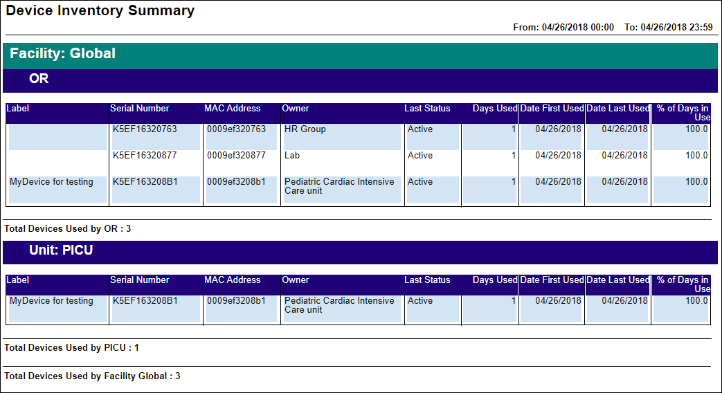Image resolution: width=722 pixels, height=393 pixels.
Task: Click Label column header in OR table
Action: 17,108
